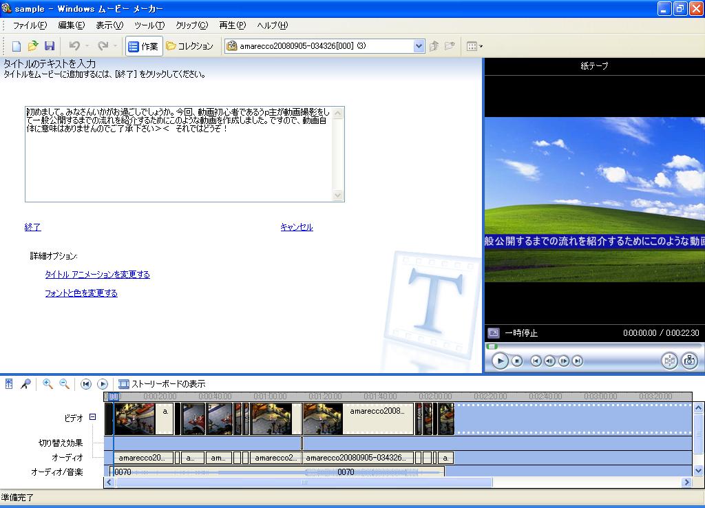
Task: Open the ファイル menu
Action: pyautogui.click(x=30, y=25)
